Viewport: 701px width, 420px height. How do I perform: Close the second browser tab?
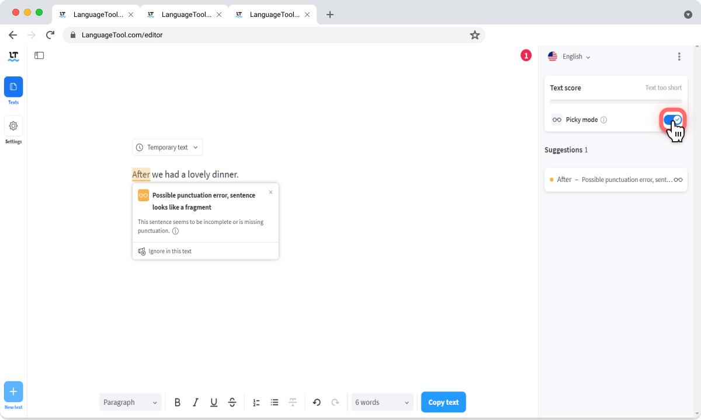218,15
